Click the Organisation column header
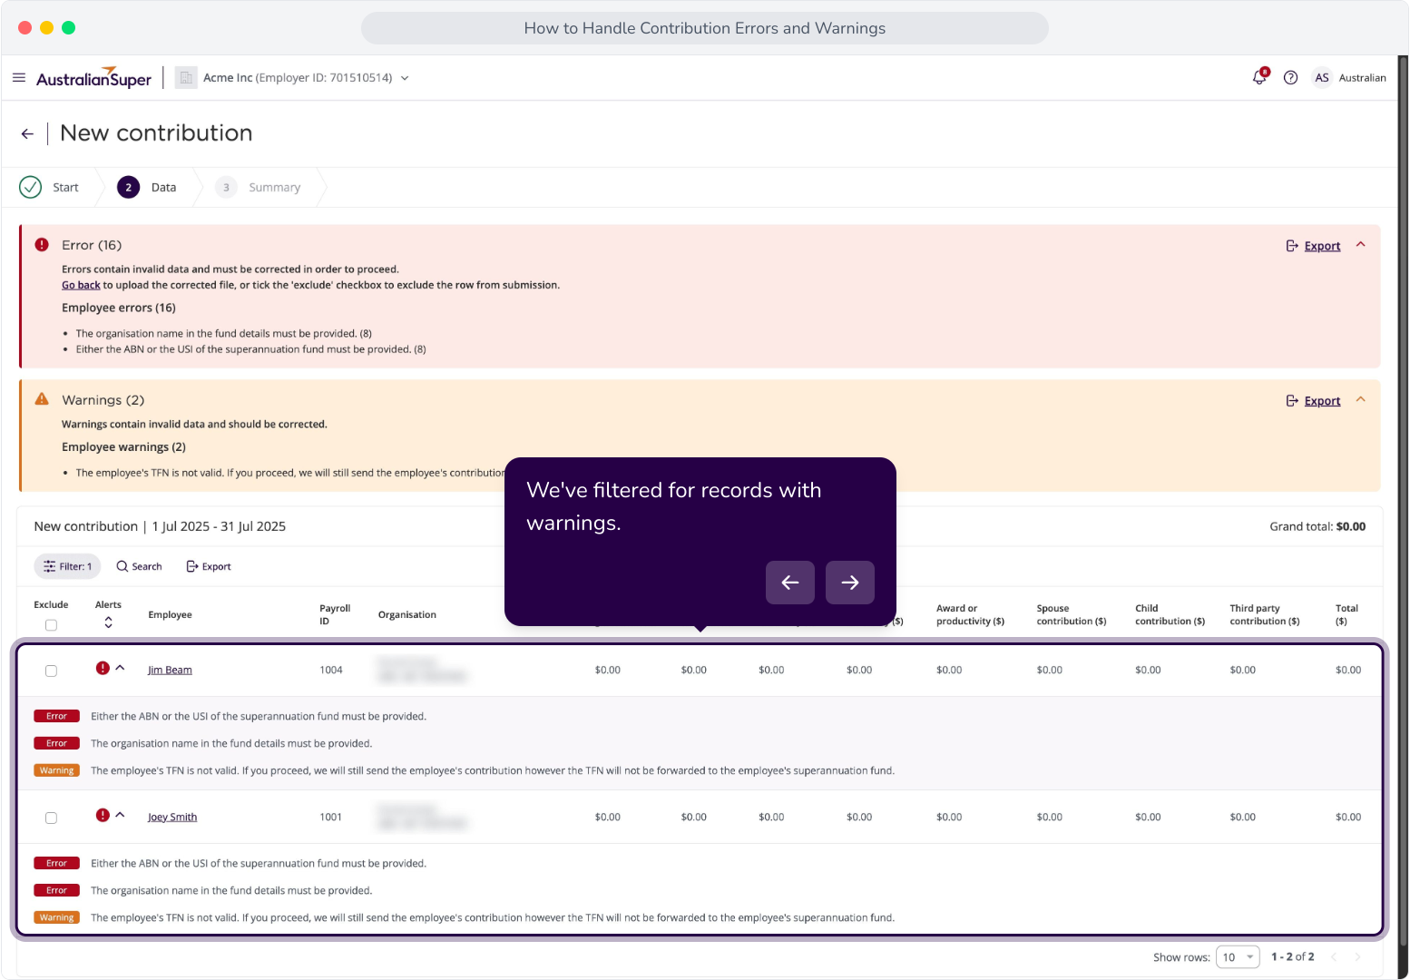This screenshot has height=980, width=1410. [x=406, y=615]
